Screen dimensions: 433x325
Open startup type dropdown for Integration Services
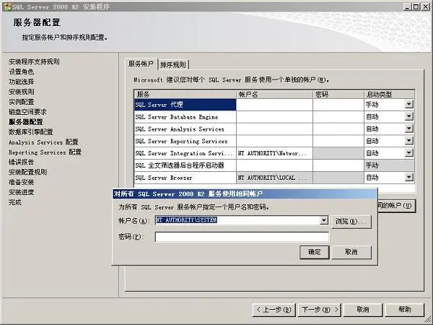pos(409,153)
